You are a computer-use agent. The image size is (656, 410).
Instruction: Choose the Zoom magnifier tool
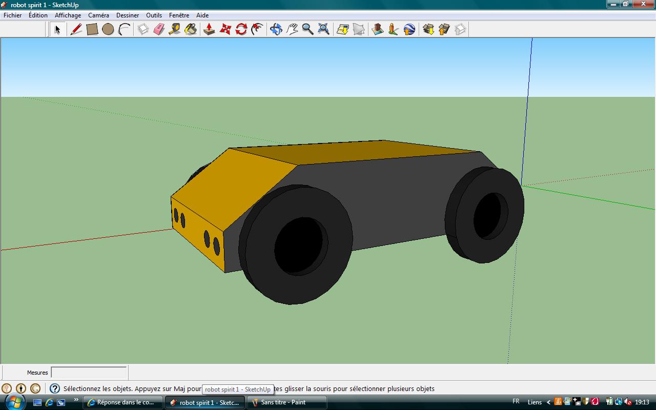click(307, 29)
